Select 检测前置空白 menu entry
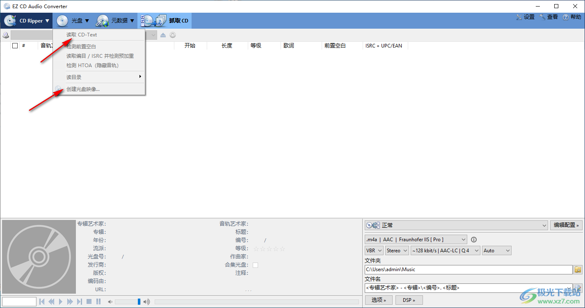This screenshot has width=585, height=308. tap(99, 47)
